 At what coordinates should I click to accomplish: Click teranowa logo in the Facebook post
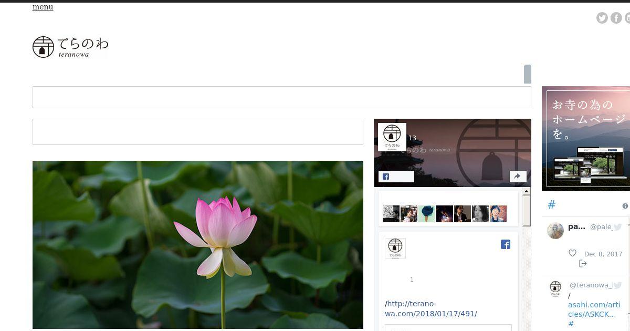(x=395, y=249)
